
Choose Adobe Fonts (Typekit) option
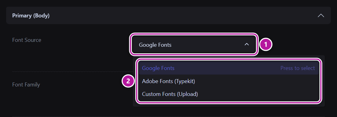pyautogui.click(x=229, y=81)
